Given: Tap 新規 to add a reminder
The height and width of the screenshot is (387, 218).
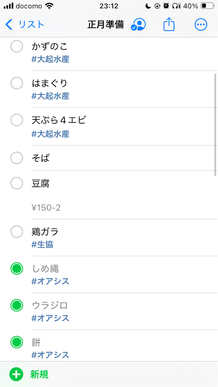Looking at the screenshot, I should (x=39, y=375).
